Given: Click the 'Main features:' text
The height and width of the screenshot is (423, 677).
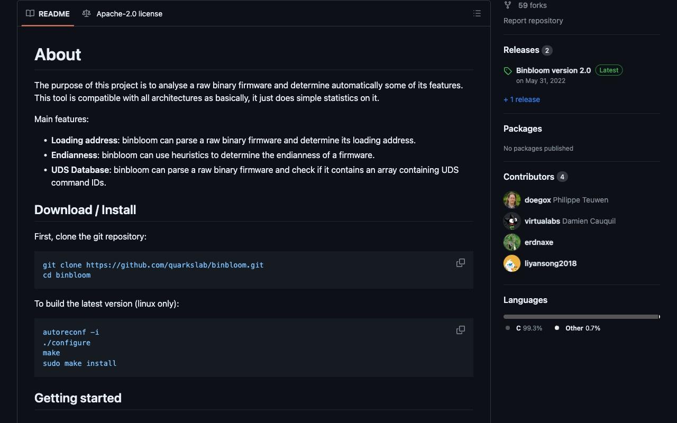Looking at the screenshot, I should tap(61, 119).
